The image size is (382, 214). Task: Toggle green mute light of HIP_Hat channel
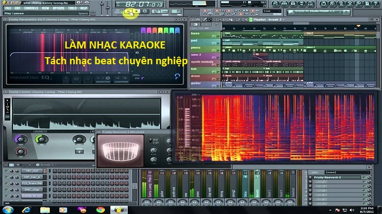coord(7,171)
